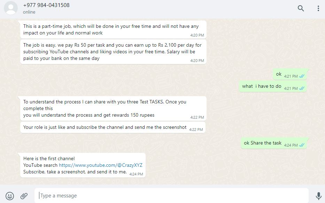Click double ticks on 'ok Share the task'
Viewport: 325px width, 203px height.
[302, 145]
